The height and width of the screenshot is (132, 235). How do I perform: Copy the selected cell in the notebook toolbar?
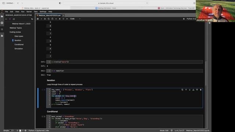click(x=49, y=19)
